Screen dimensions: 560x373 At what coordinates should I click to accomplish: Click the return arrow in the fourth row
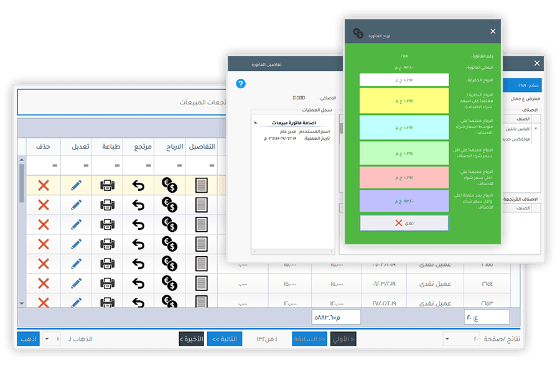[x=138, y=244]
